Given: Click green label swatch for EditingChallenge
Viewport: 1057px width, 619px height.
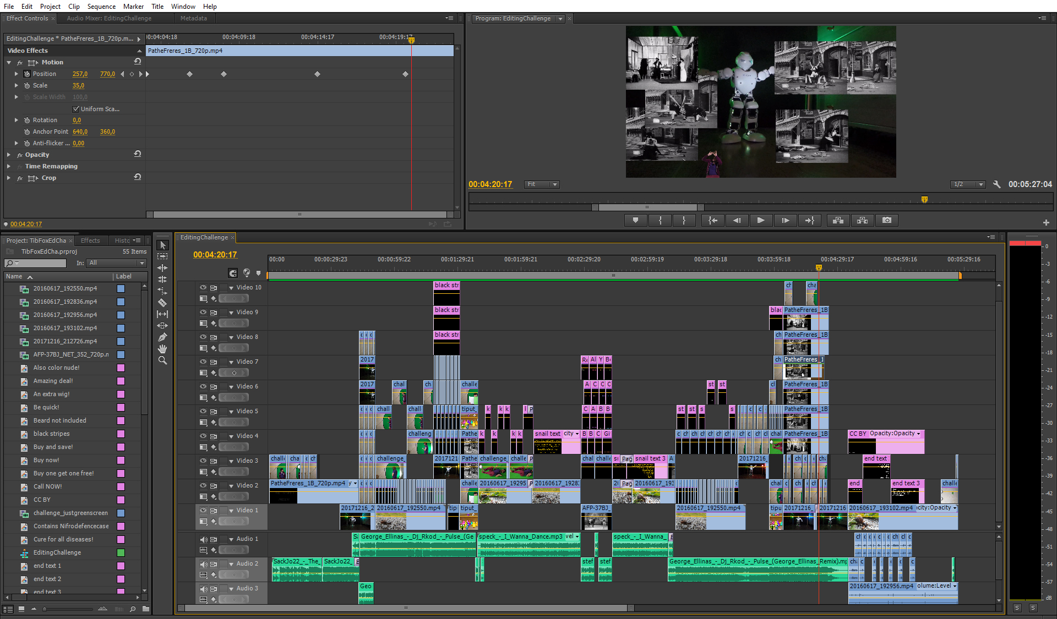Looking at the screenshot, I should (121, 552).
